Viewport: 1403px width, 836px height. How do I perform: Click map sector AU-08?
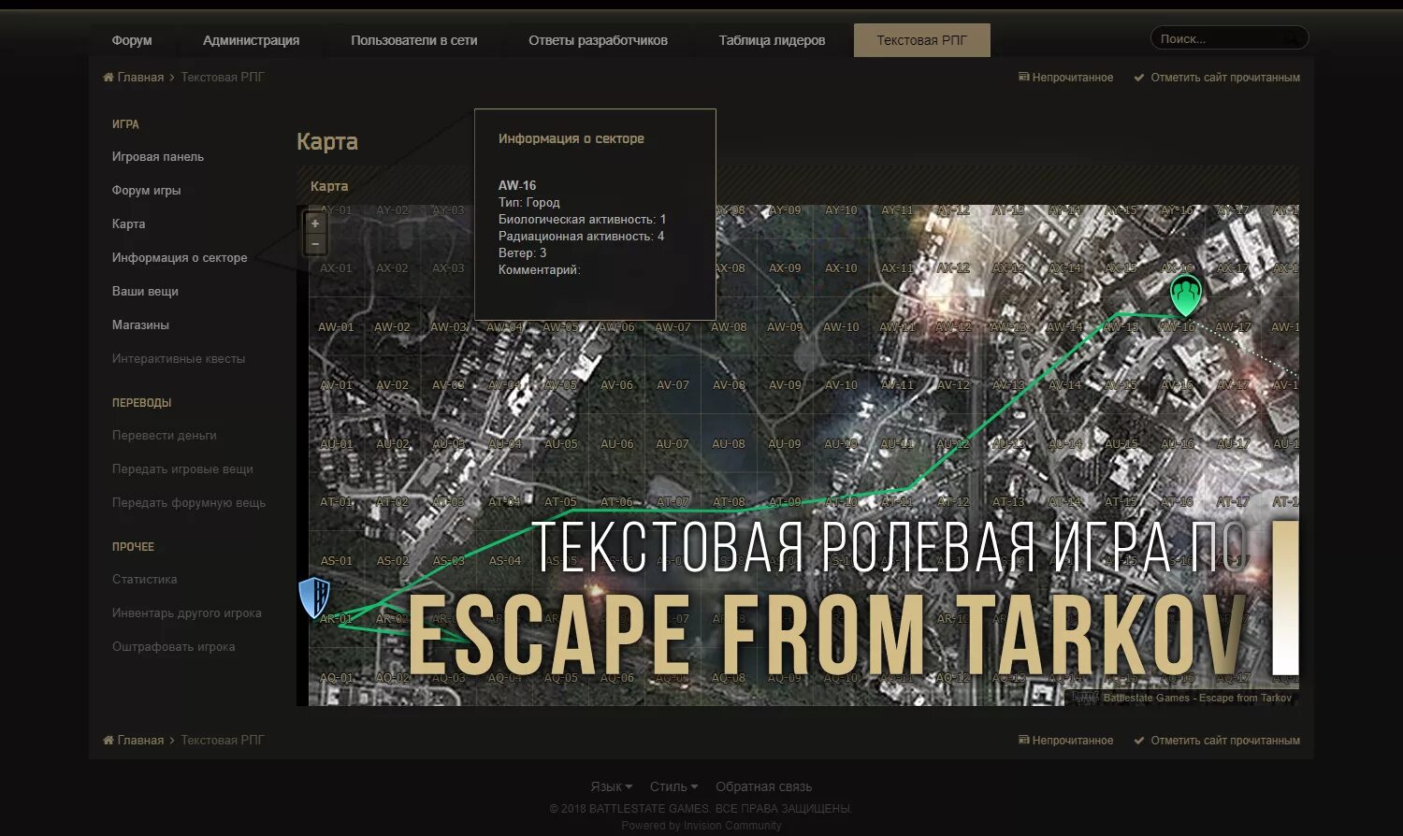coord(729,444)
